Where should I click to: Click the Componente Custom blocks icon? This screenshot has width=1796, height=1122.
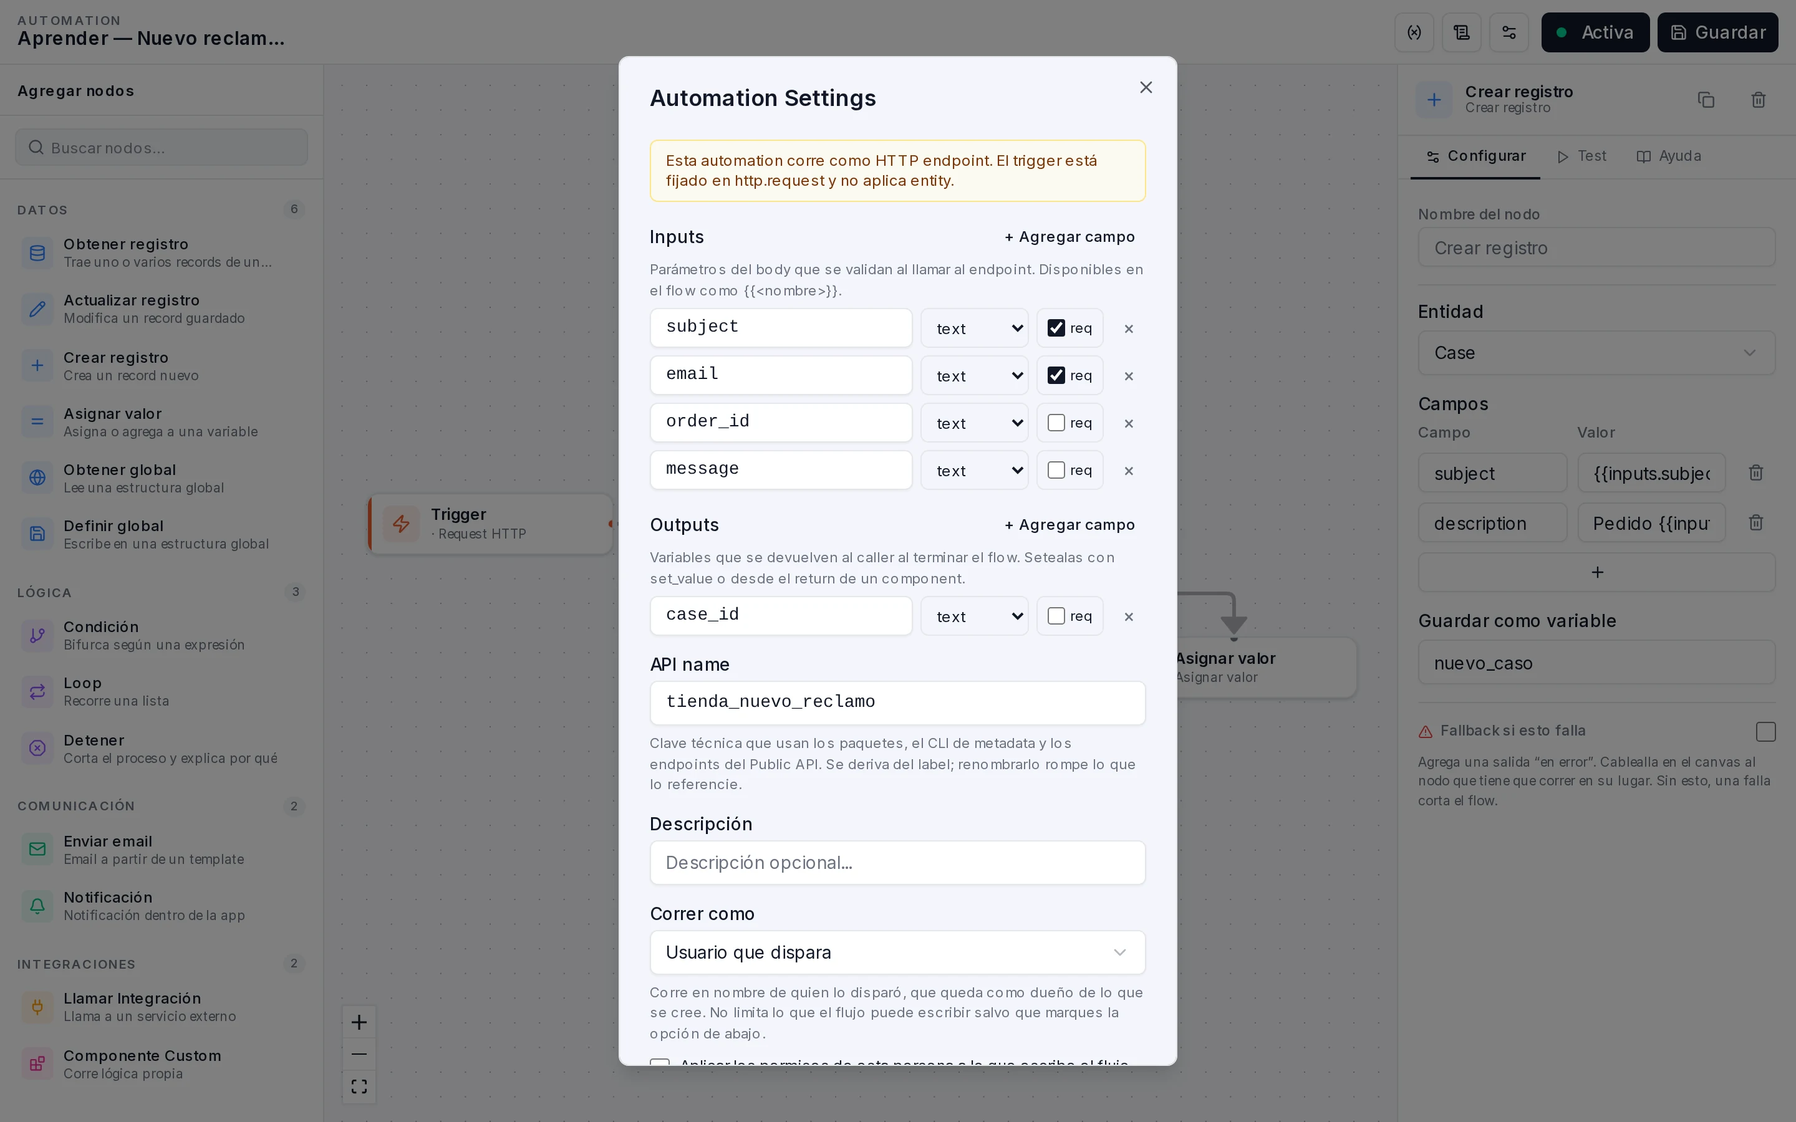37,1063
